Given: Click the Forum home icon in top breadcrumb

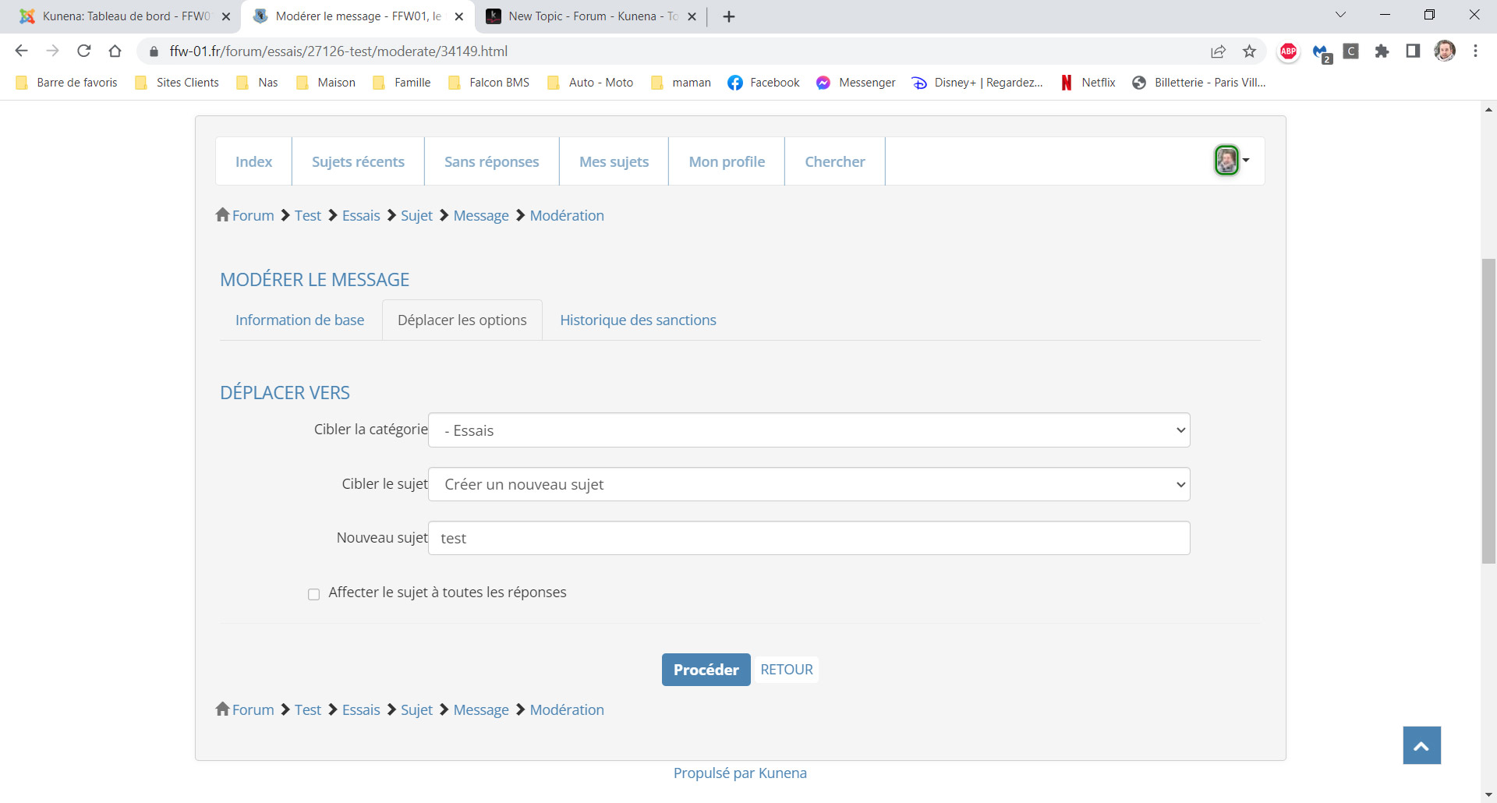Looking at the screenshot, I should tap(223, 215).
